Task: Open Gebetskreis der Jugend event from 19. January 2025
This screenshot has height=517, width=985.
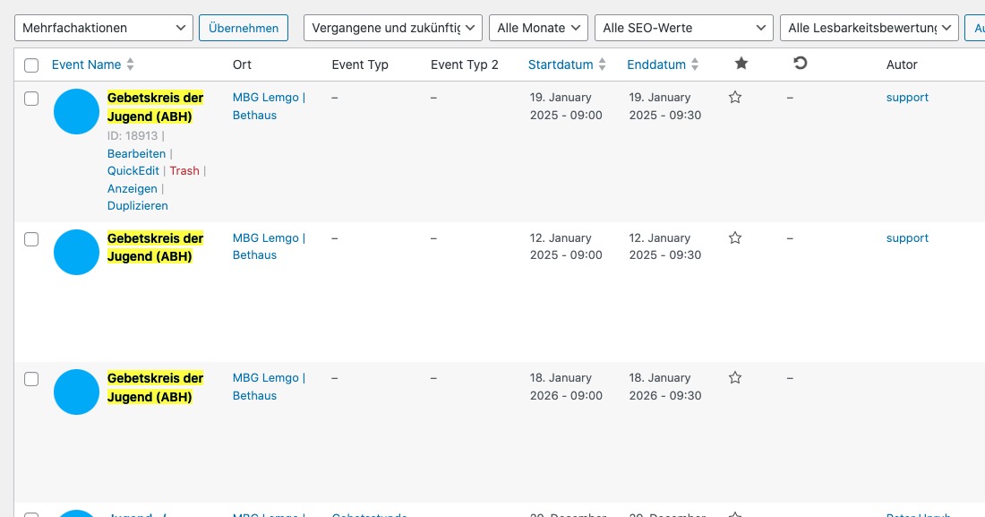Action: [x=155, y=107]
